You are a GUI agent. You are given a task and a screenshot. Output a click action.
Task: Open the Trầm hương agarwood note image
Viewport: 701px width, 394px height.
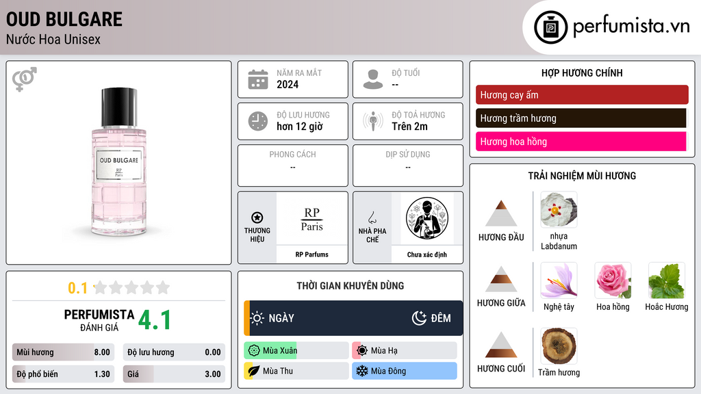[559, 346]
